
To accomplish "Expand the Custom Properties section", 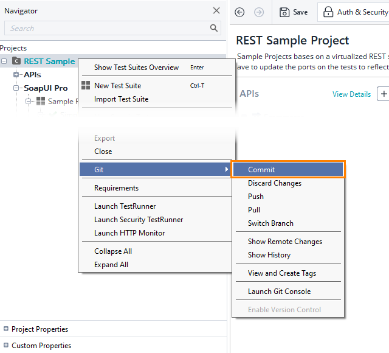I will (x=6, y=345).
